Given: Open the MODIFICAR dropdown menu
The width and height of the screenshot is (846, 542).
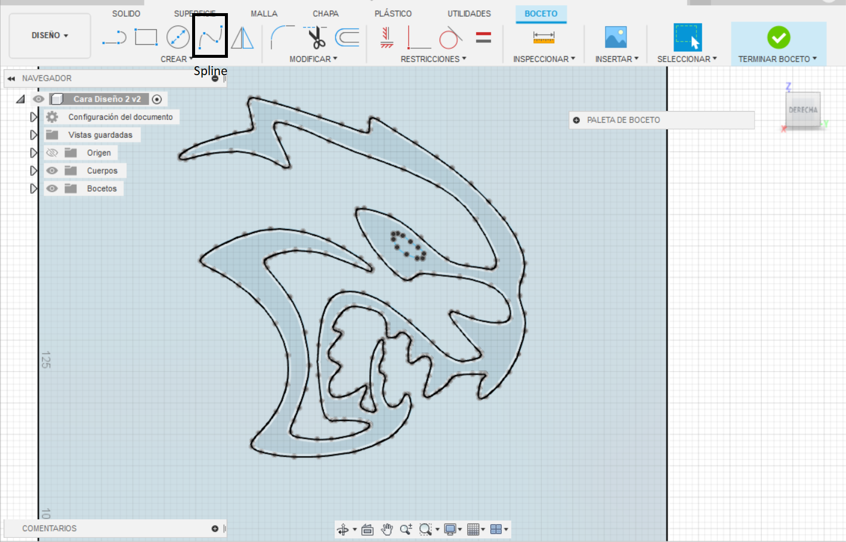Looking at the screenshot, I should pos(313,59).
